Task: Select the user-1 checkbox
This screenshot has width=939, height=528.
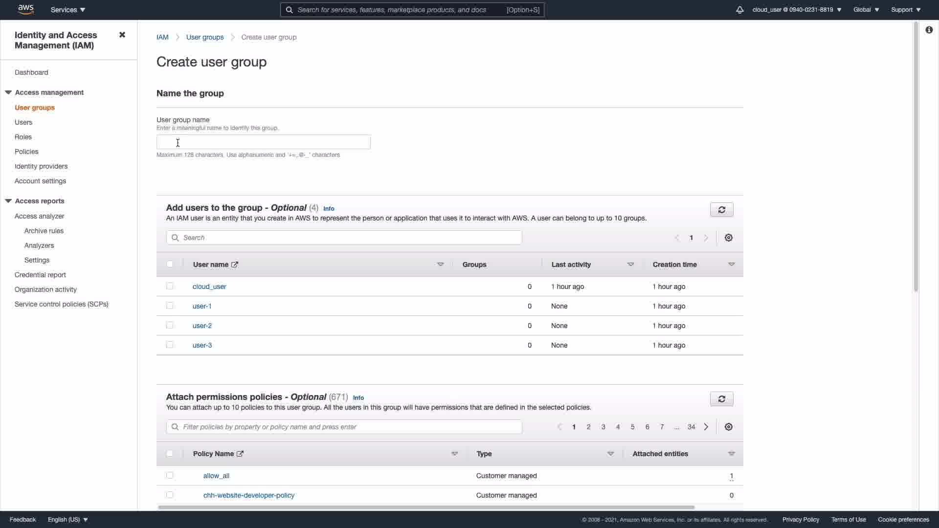Action: click(x=170, y=306)
